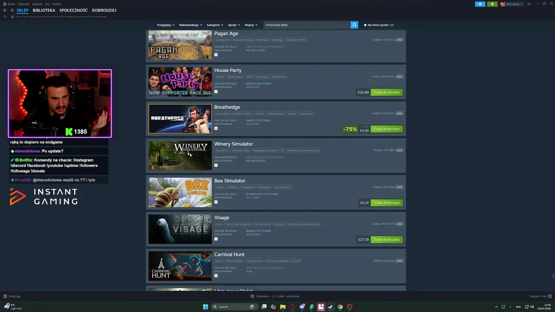Open the Pagan Age game thumbnail
This screenshot has height=312, width=555.
click(x=180, y=45)
